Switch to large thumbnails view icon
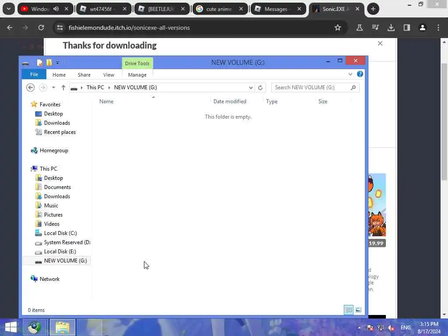The height and width of the screenshot is (336, 448). [358, 310]
